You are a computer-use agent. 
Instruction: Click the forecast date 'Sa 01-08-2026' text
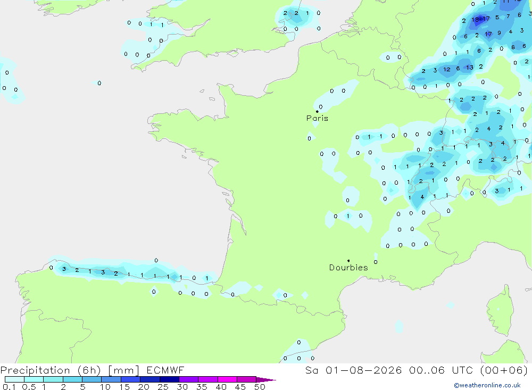tap(353, 370)
